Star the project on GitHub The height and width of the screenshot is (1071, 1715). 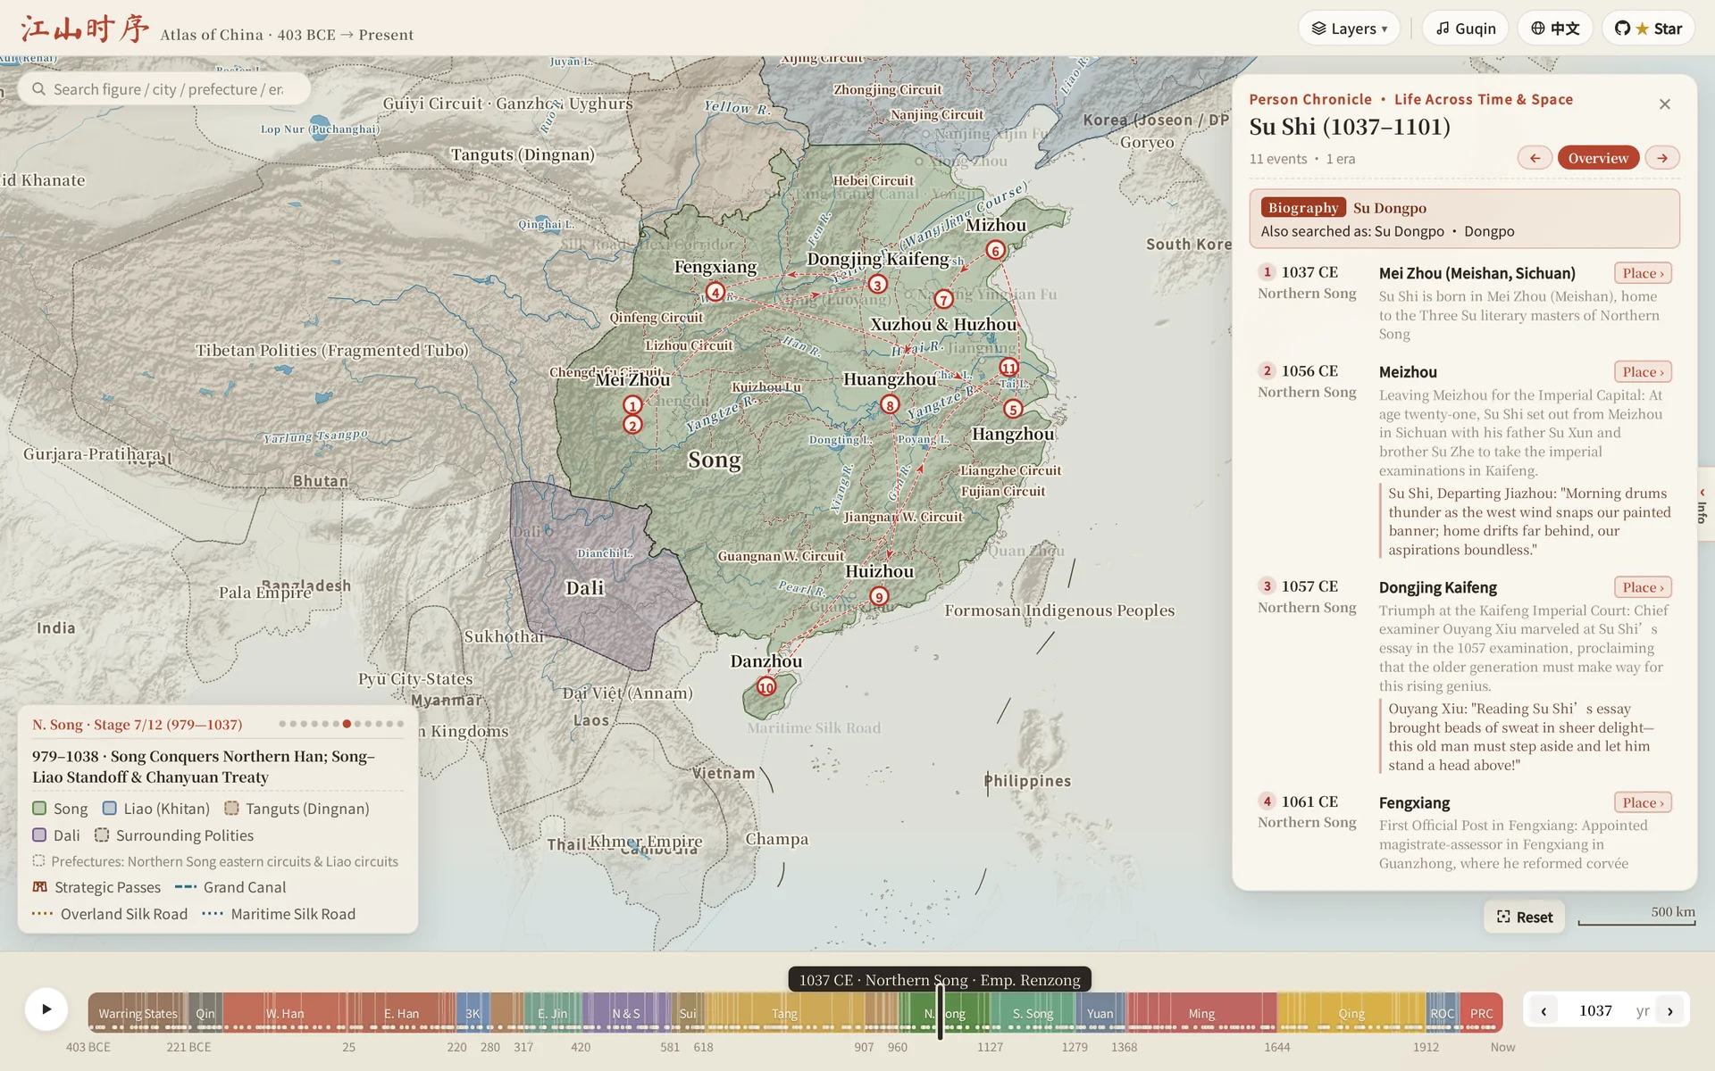tap(1648, 29)
